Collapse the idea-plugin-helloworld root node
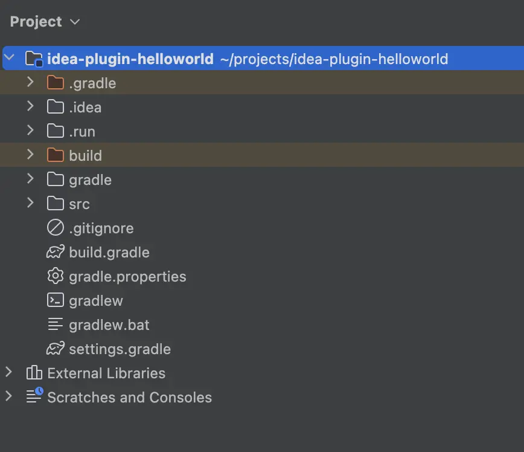The image size is (524, 452). (x=10, y=57)
